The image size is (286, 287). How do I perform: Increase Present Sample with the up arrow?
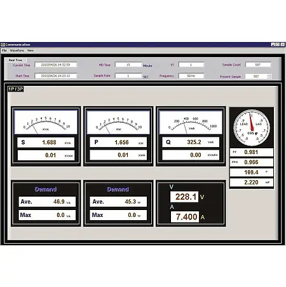269,75
